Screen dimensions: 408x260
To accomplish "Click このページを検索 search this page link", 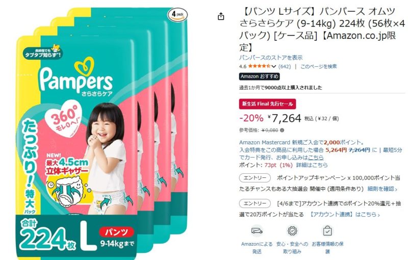I will click(x=318, y=67).
